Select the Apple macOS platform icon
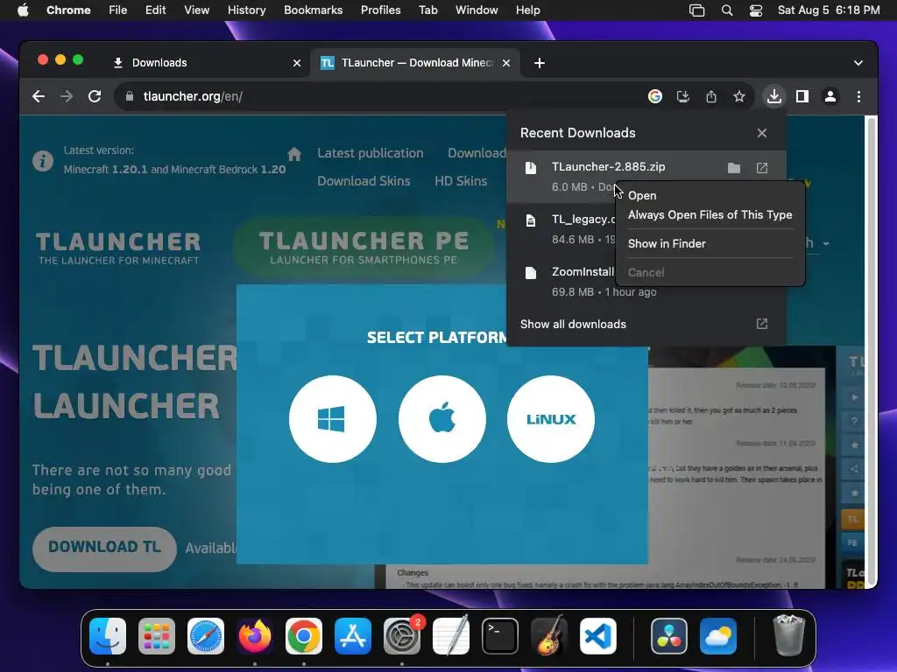Image resolution: width=897 pixels, height=672 pixels. pyautogui.click(x=441, y=419)
